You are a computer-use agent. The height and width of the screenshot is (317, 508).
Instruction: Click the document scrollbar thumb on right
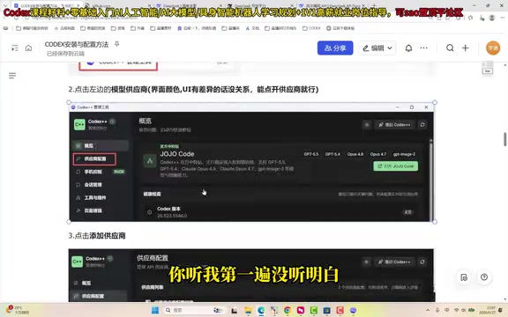click(504, 139)
